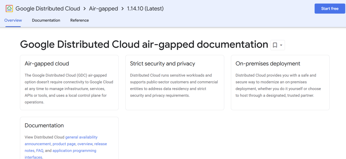The height and width of the screenshot is (159, 346).
Task: Click the Documentation card heading
Action: coord(44,125)
